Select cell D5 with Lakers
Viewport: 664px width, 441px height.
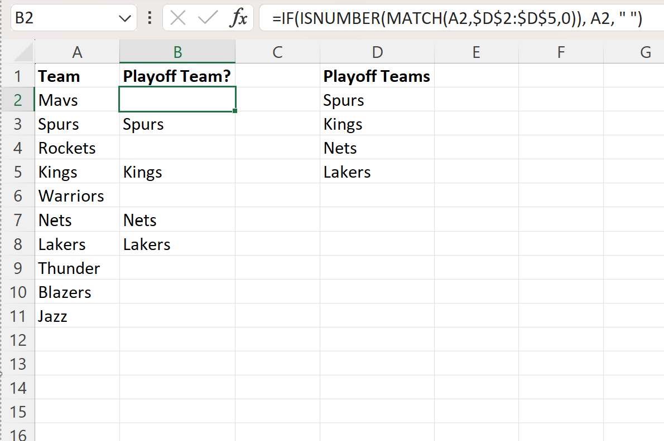click(347, 172)
